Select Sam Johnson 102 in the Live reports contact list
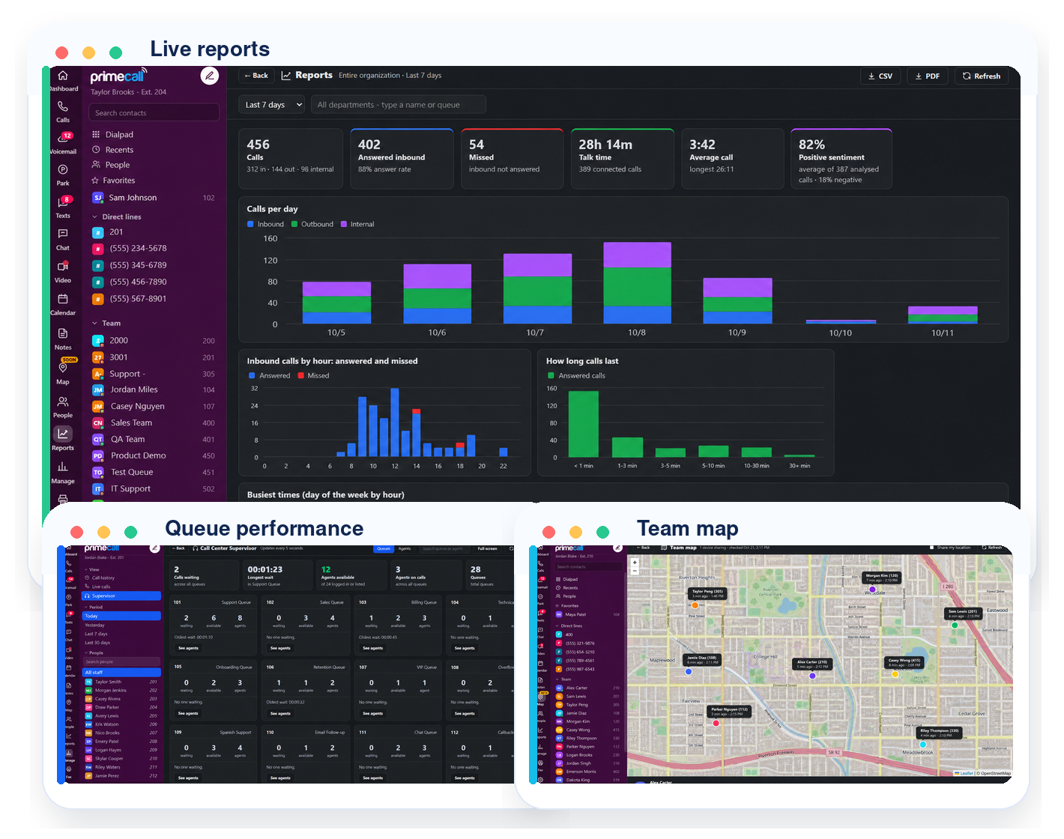 [154, 198]
